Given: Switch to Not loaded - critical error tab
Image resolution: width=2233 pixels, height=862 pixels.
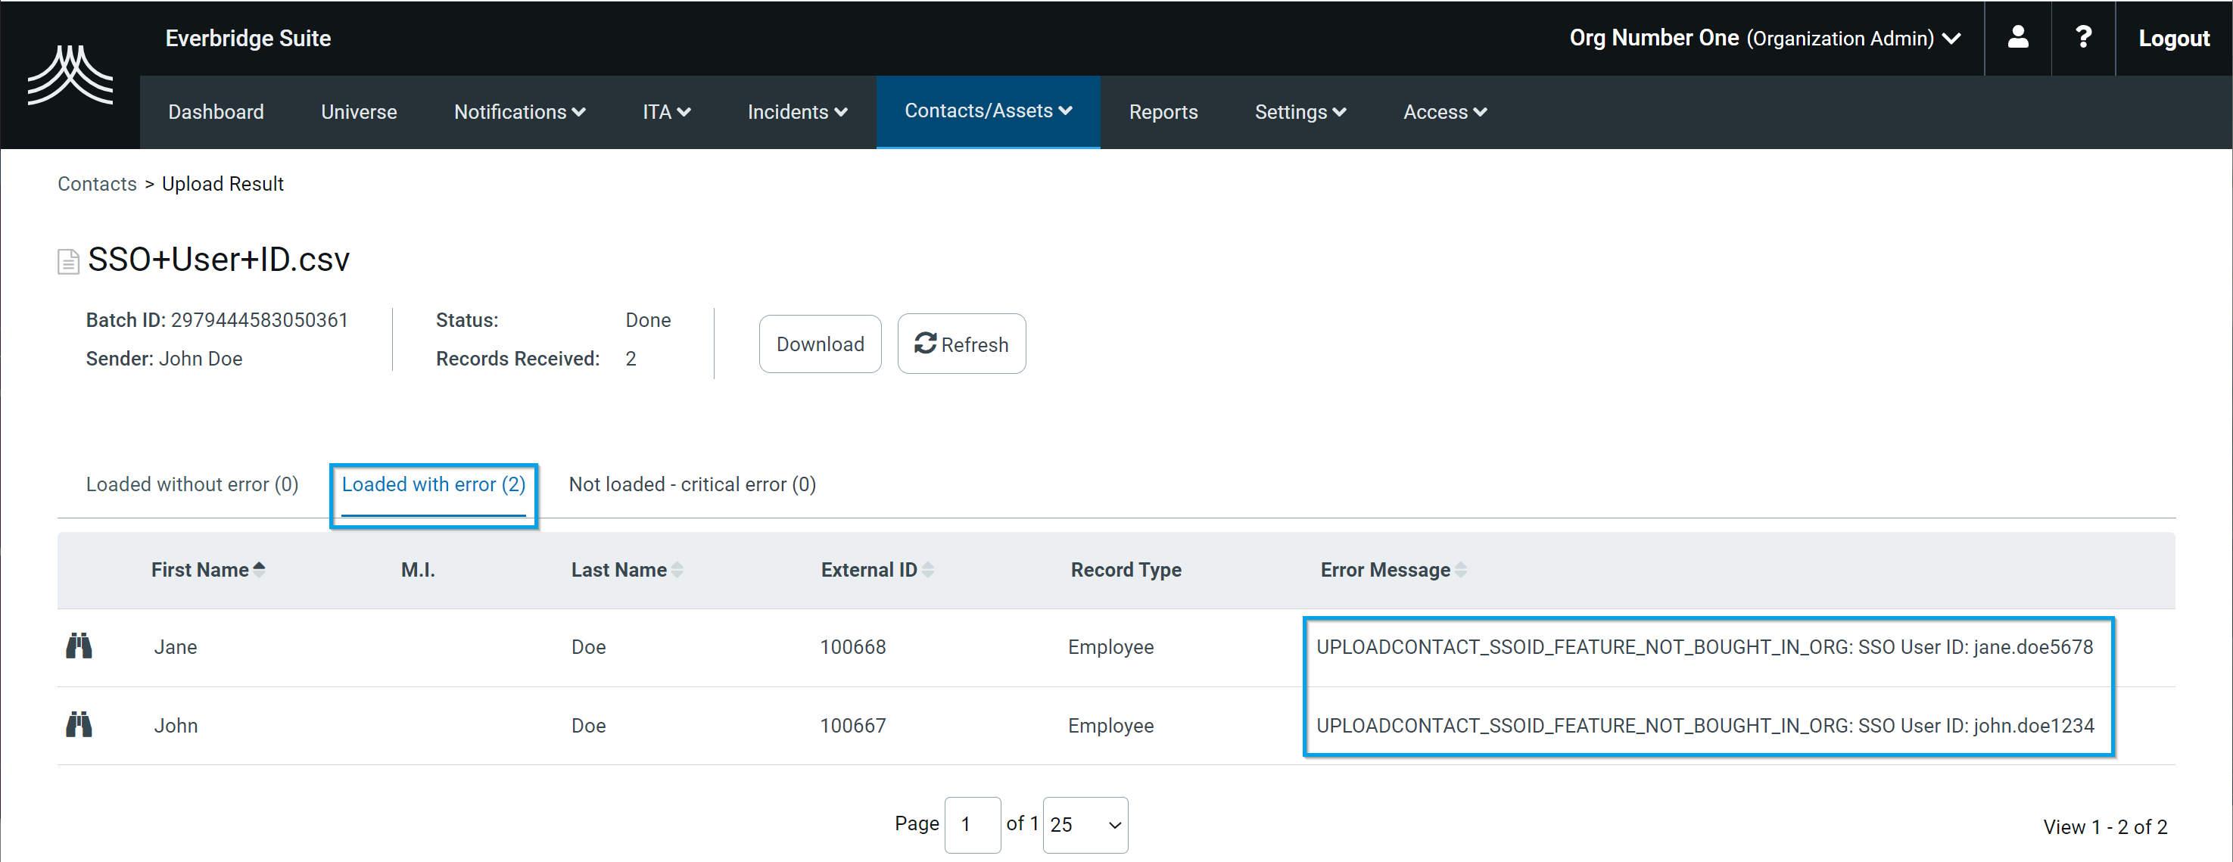Looking at the screenshot, I should [692, 484].
